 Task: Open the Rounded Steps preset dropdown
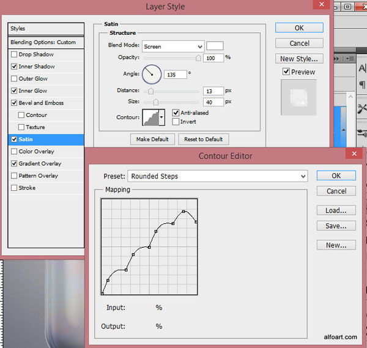pyautogui.click(x=217, y=176)
